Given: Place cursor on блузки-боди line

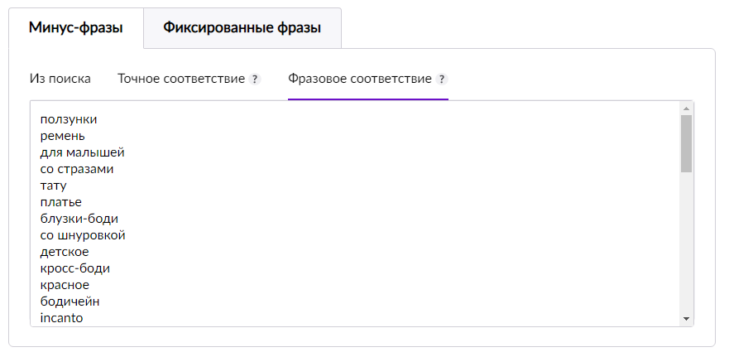Looking at the screenshot, I should pos(79,219).
